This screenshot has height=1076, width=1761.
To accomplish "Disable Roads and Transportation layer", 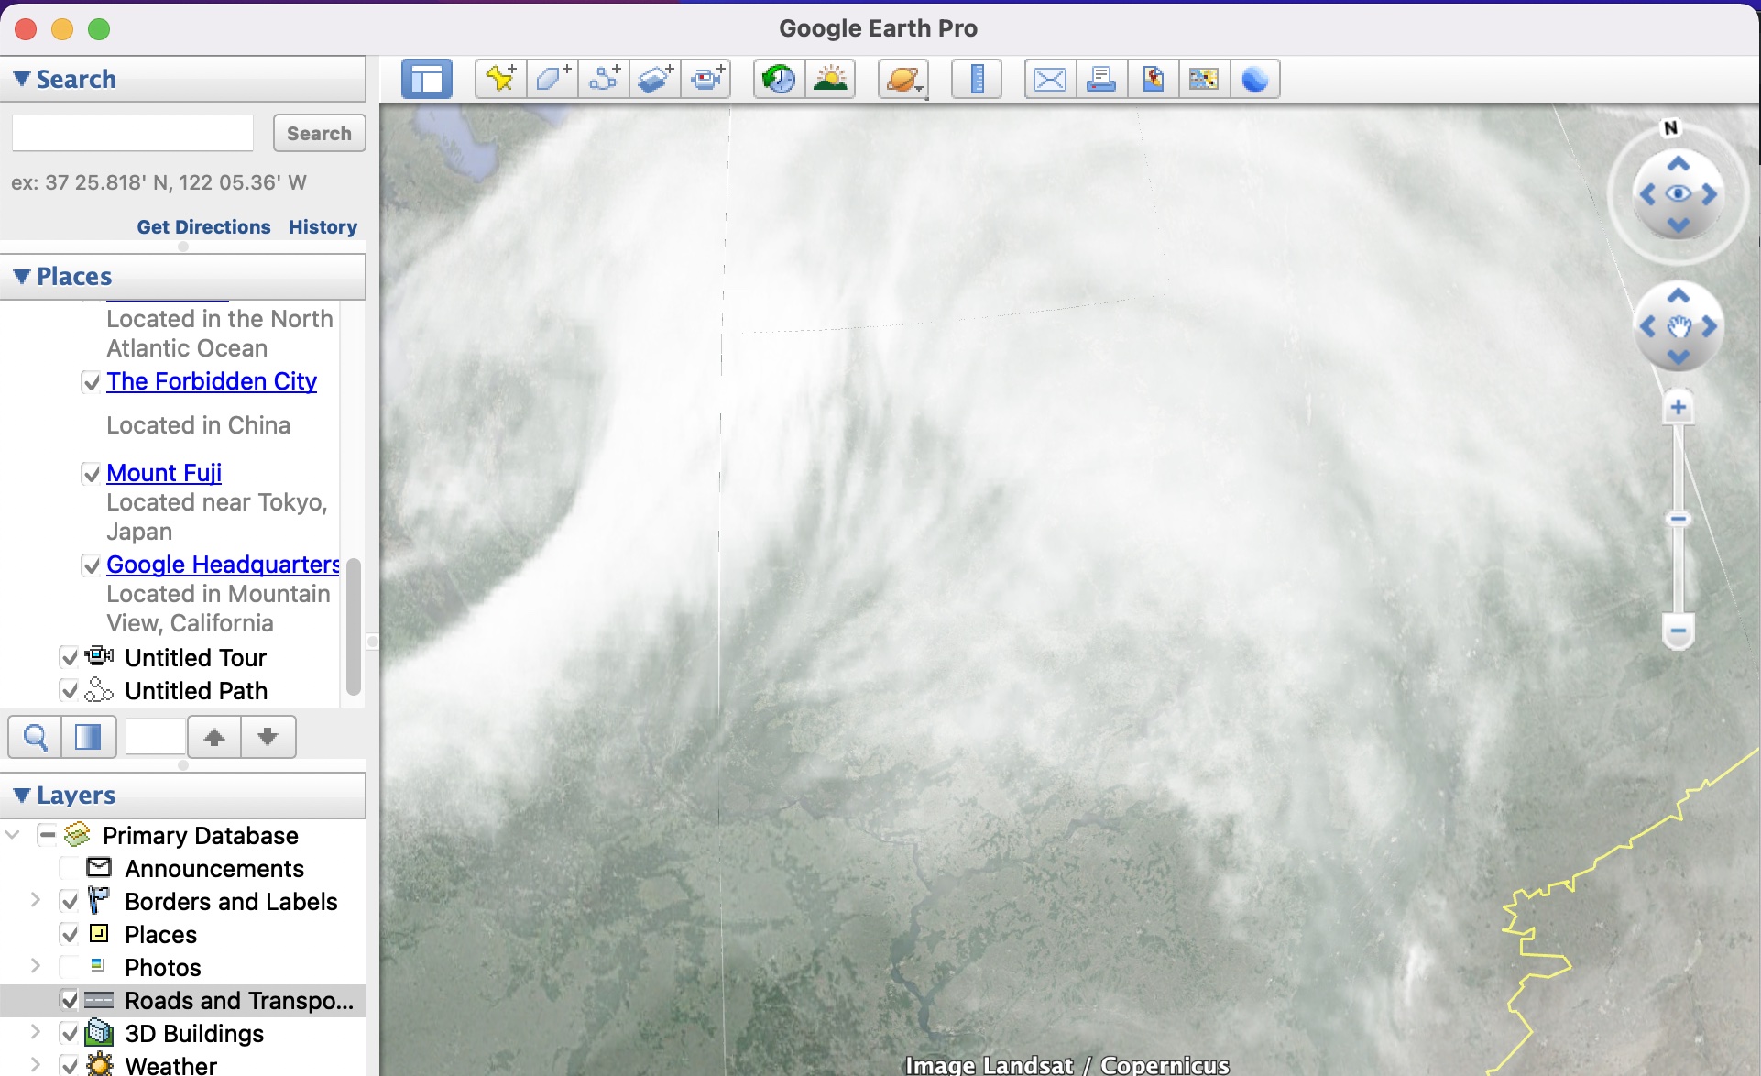I will coord(70,1000).
